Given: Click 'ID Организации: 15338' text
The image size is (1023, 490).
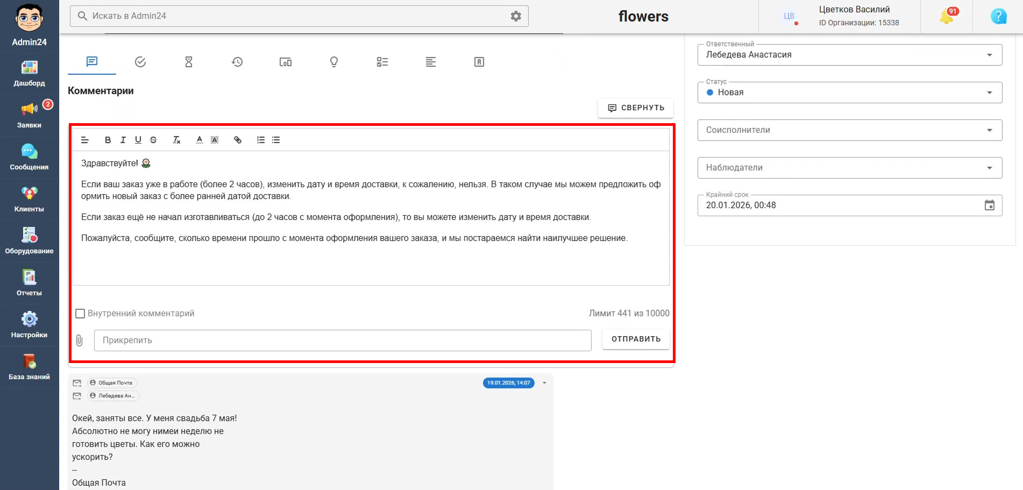Looking at the screenshot, I should [x=859, y=23].
